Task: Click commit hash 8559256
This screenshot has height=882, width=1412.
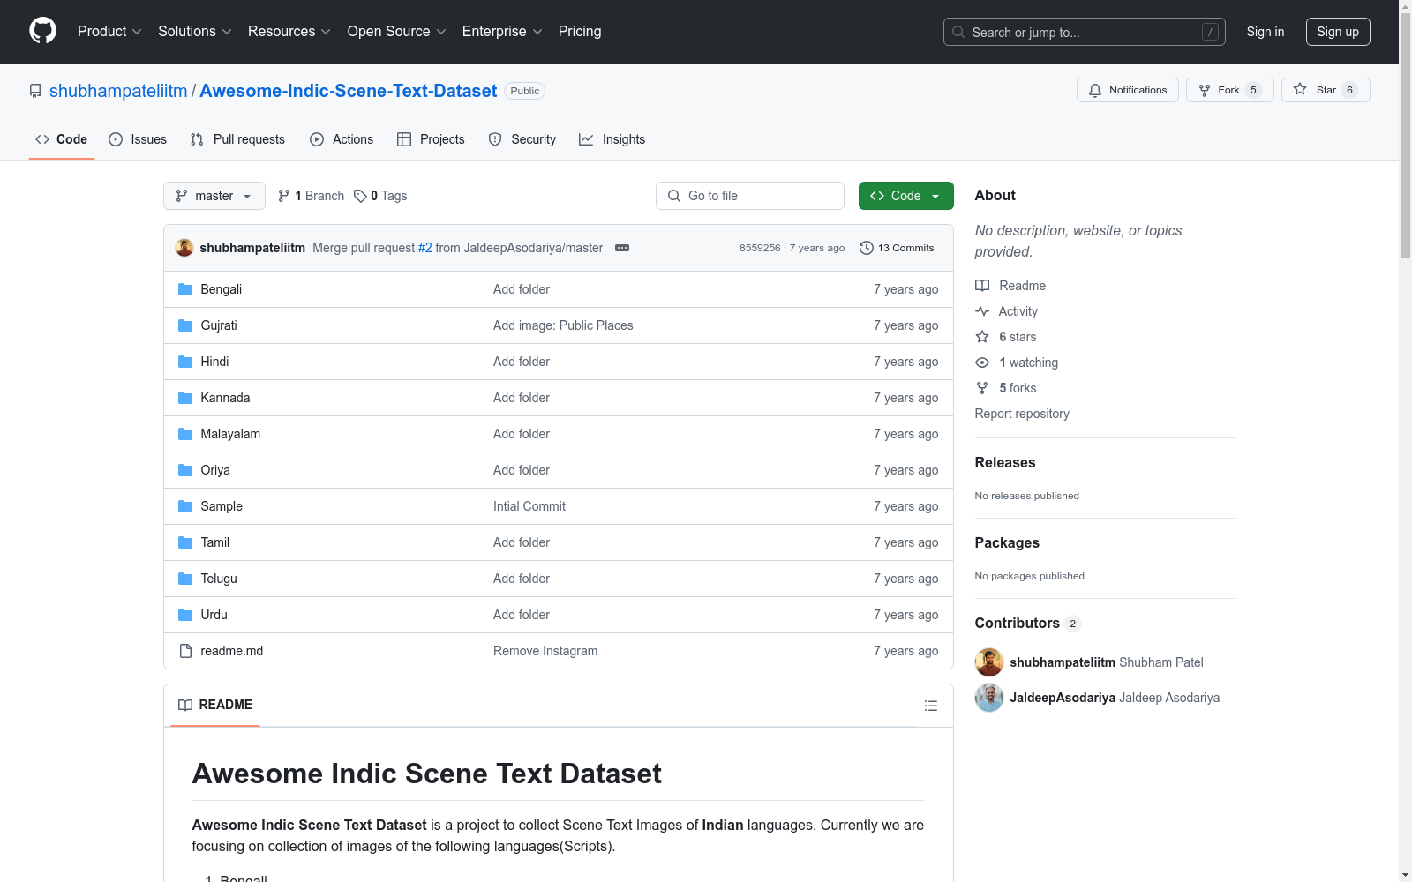Action: (760, 248)
